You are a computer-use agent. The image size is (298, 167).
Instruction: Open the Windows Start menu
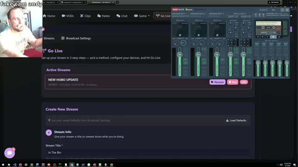click(3, 165)
